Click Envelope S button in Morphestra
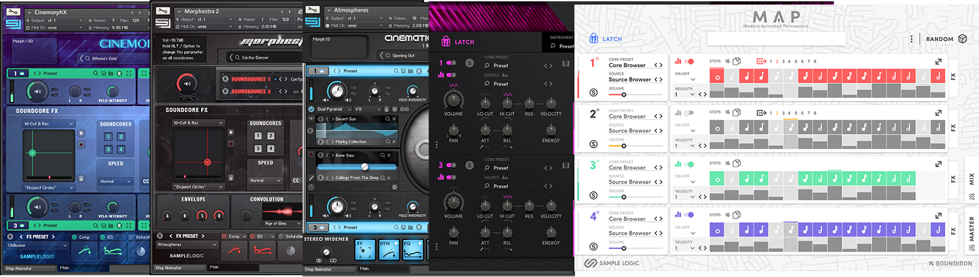 202,216
